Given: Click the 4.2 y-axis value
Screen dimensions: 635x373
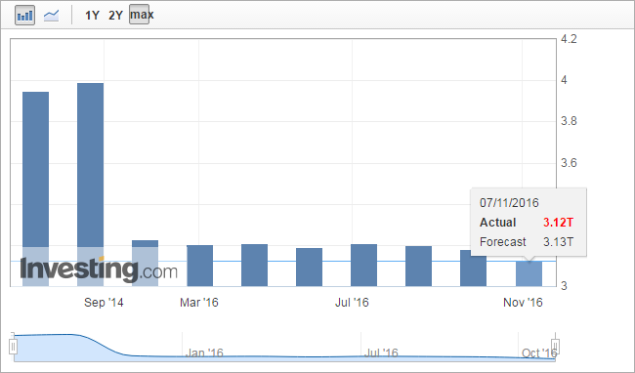Looking at the screenshot, I should (x=569, y=39).
